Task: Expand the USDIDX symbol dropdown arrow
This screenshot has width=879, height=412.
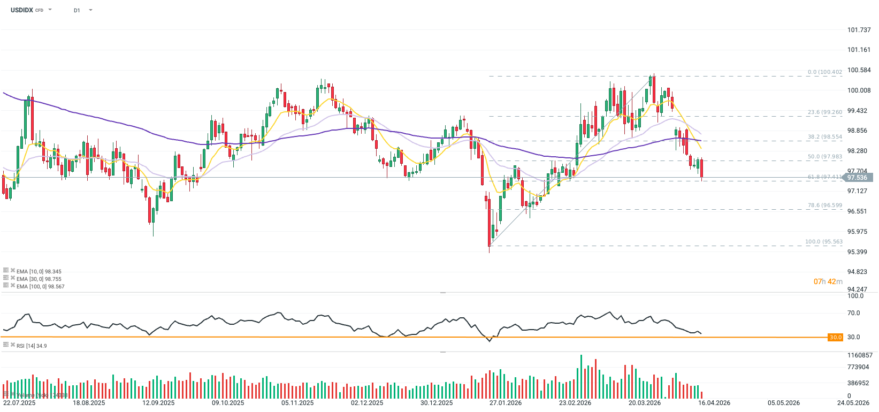Action: point(50,10)
